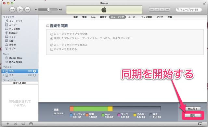Eject the second もも device
This screenshot has width=208, height=127.
coord(34,75)
